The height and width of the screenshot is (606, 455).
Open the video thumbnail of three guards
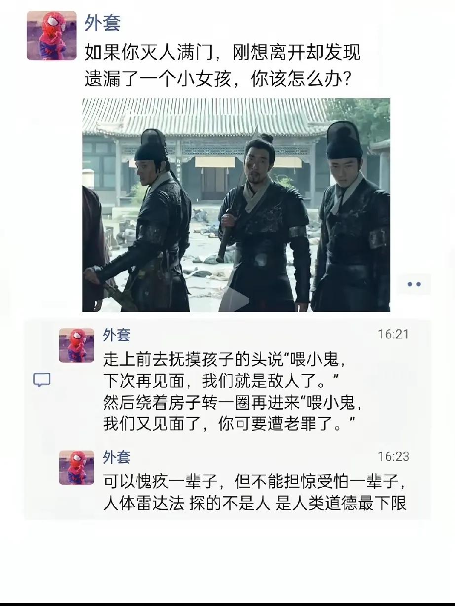236,205
